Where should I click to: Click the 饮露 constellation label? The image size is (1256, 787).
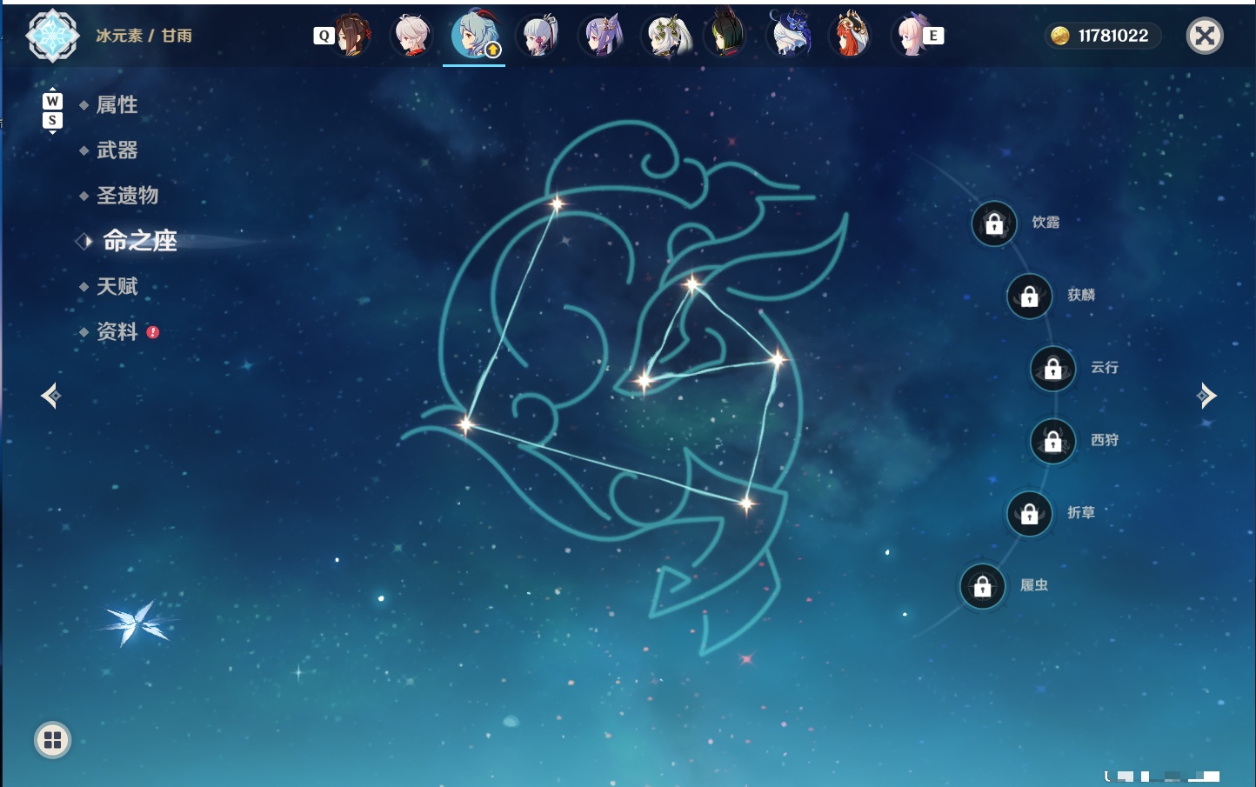click(x=1046, y=223)
